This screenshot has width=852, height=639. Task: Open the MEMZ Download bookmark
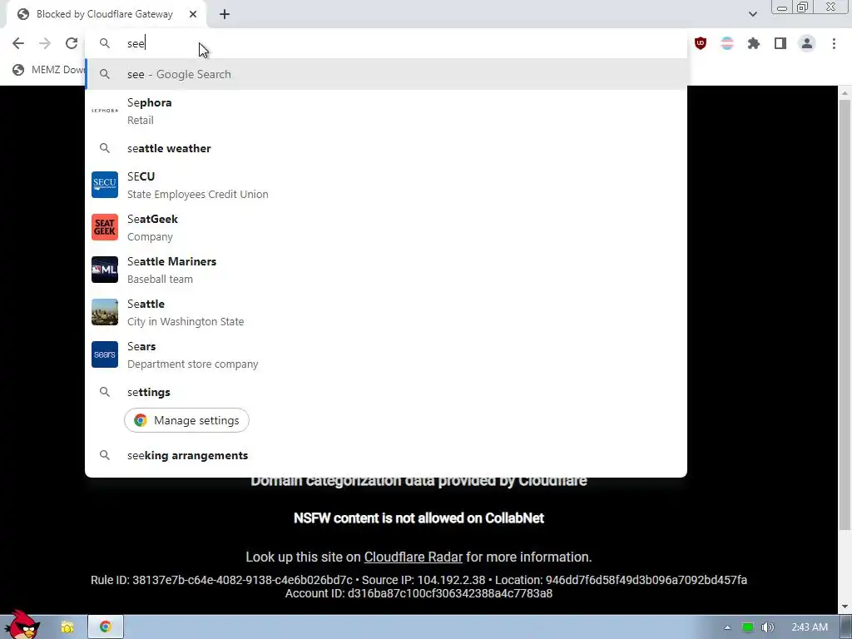[49, 70]
